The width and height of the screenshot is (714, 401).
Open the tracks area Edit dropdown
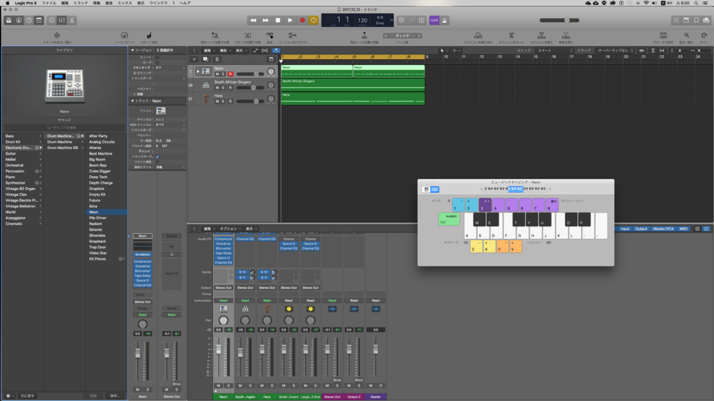(x=208, y=50)
